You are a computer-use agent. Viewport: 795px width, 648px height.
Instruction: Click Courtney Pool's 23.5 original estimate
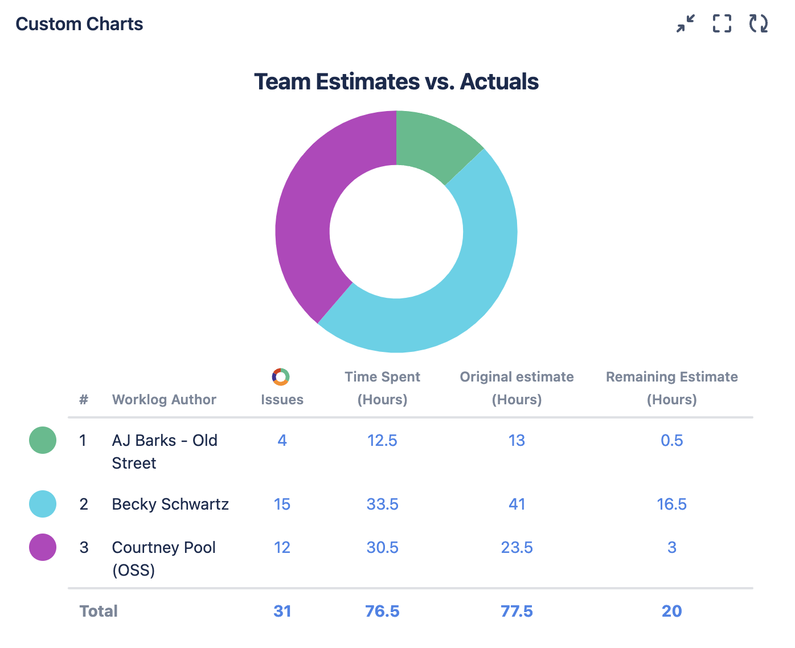pyautogui.click(x=517, y=547)
